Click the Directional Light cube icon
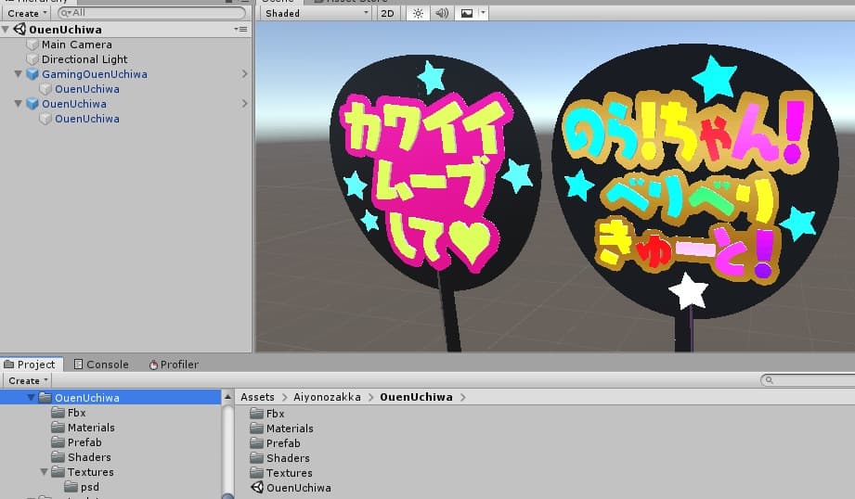855x499 pixels. coord(32,59)
